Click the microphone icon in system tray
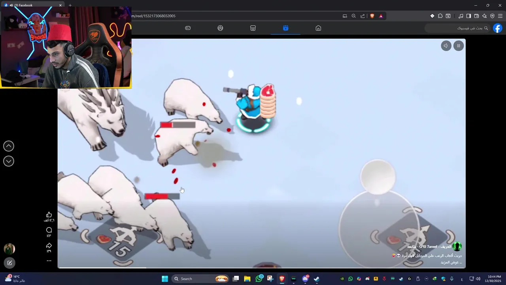The image size is (506, 285). coord(452,279)
